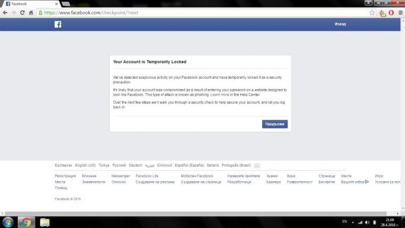Screen dimensions: 405x228
Task: Open the Windows Start menu
Action: (8, 222)
